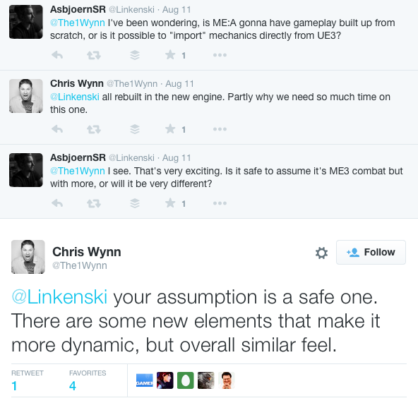Click Buffer stack icon on ME3 combat tweet

coord(135,203)
